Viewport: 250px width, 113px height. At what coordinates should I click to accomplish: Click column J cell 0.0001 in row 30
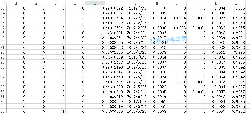point(196,92)
